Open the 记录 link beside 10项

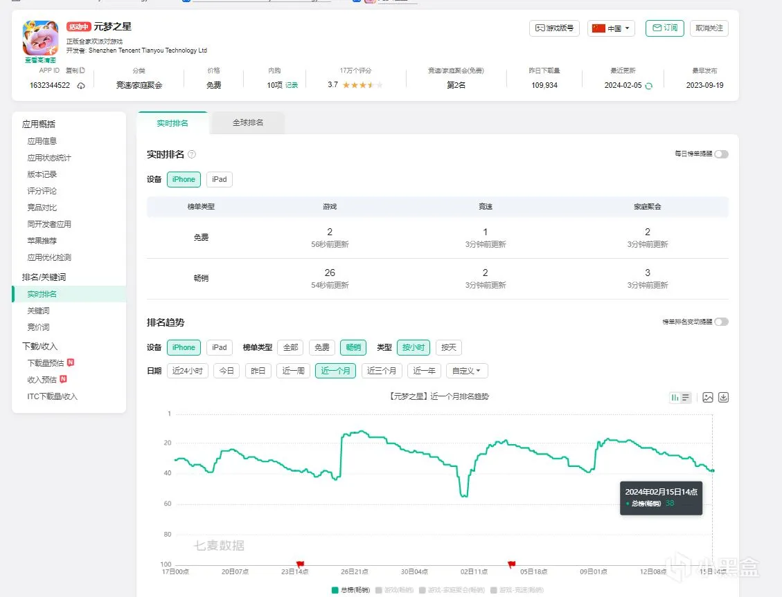tap(292, 86)
